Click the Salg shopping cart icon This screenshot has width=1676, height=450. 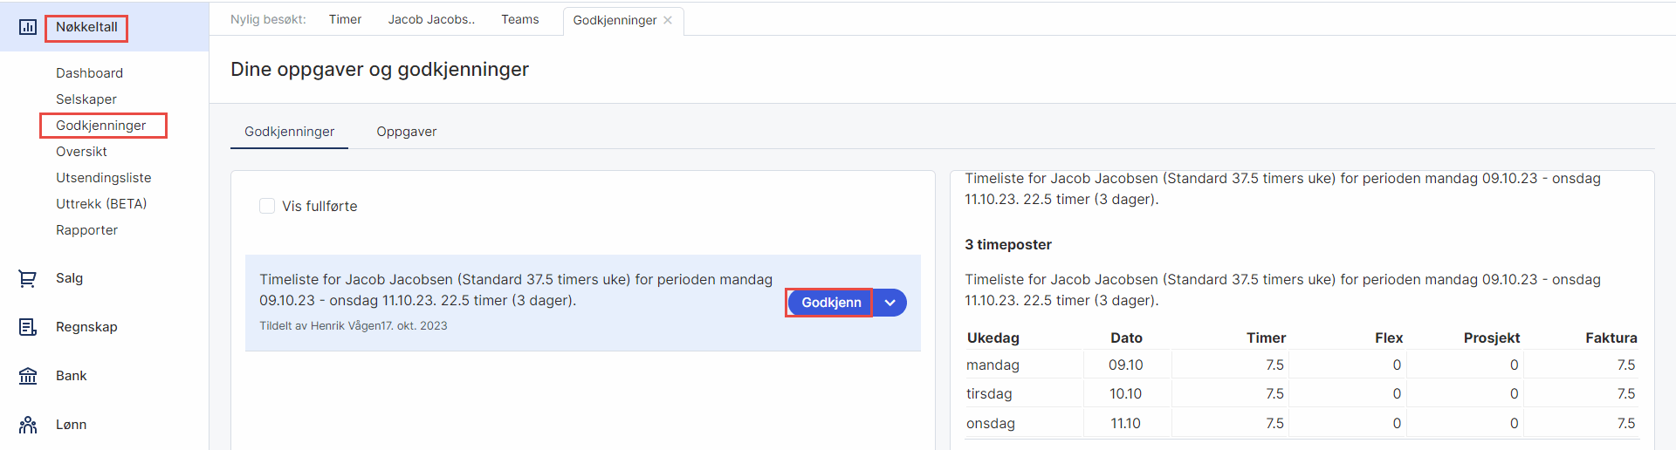[28, 278]
